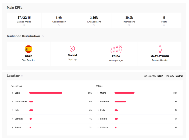
Task: Open info icon beside Location heading
Action: click(23, 76)
